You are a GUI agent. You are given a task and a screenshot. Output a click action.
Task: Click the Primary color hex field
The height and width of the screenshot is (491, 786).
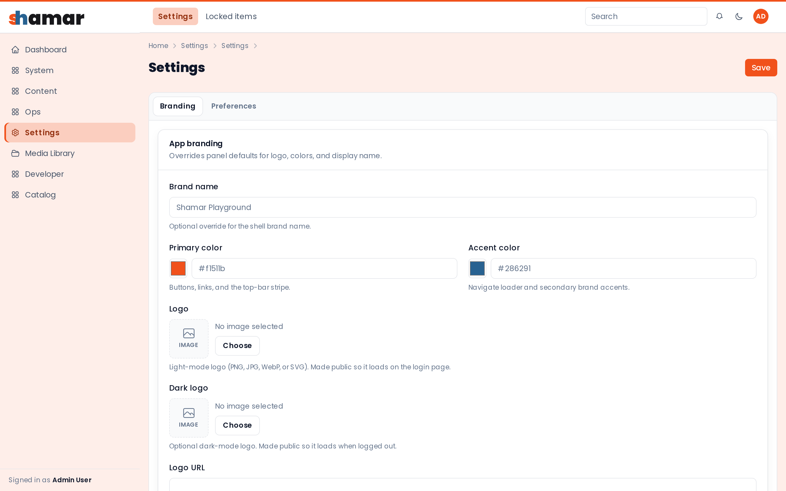[x=324, y=269]
